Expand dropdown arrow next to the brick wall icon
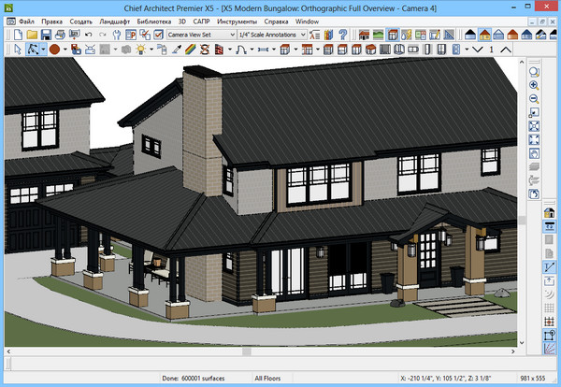 230,50
